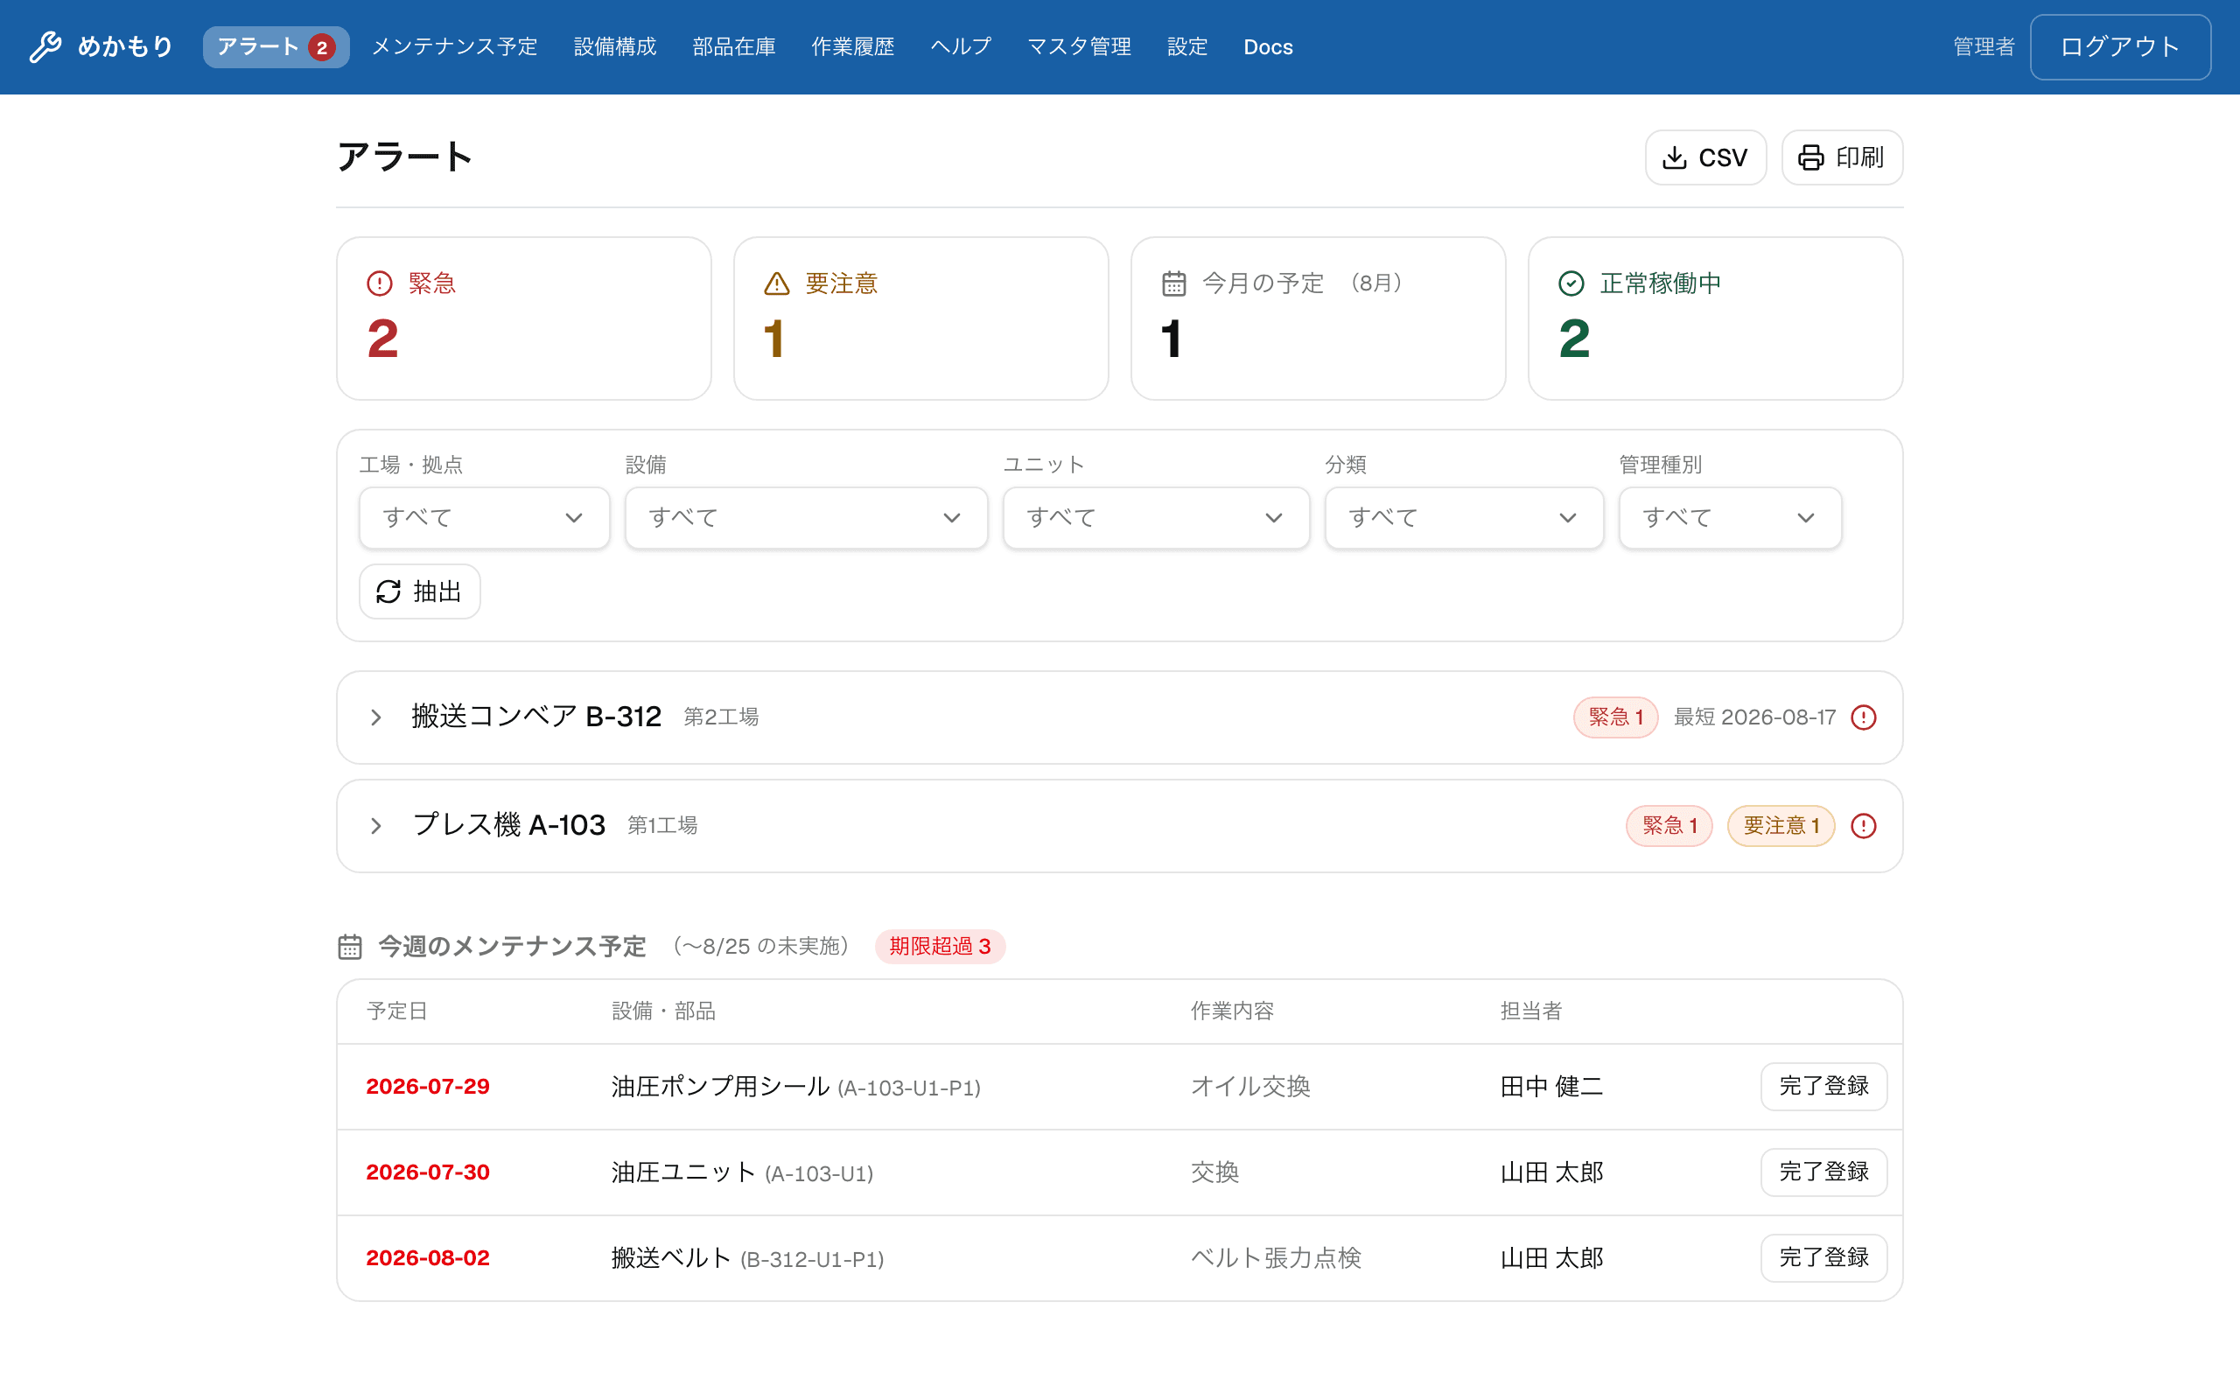2240x1400 pixels.
Task: Click the 期限超過 3 badge
Action: point(940,946)
